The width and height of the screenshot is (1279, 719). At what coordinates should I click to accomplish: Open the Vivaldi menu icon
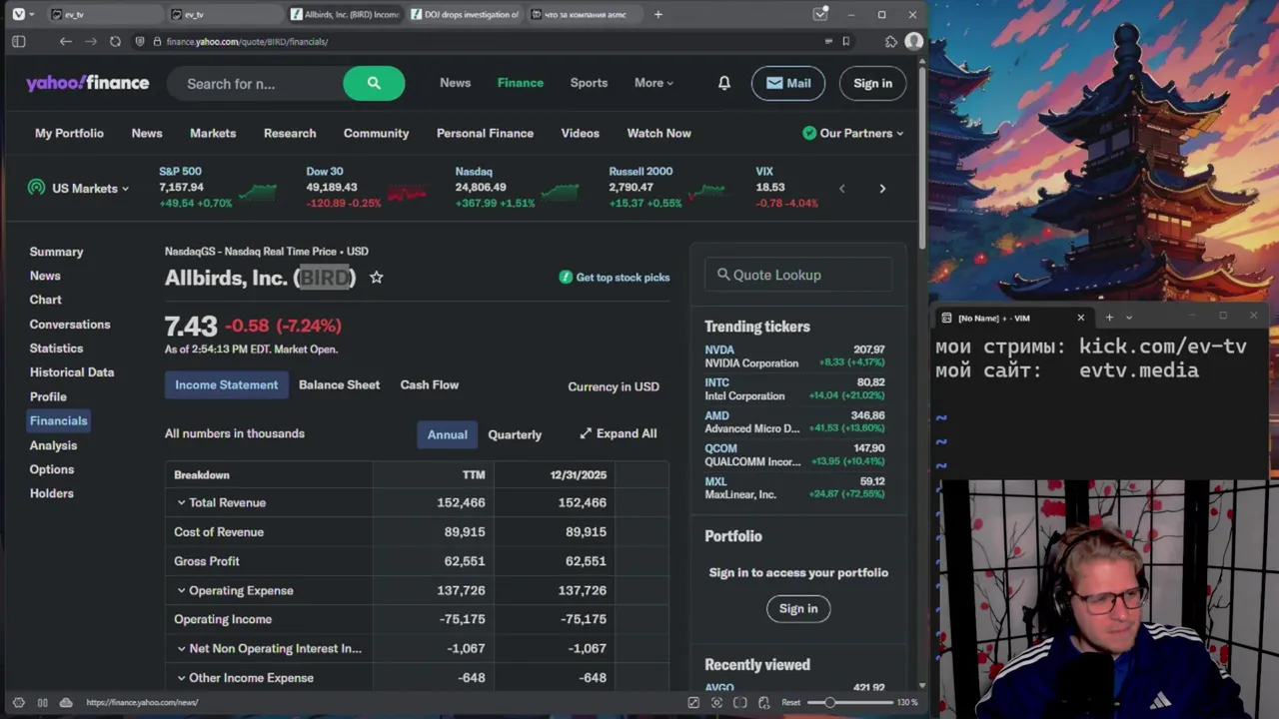pyautogui.click(x=18, y=14)
